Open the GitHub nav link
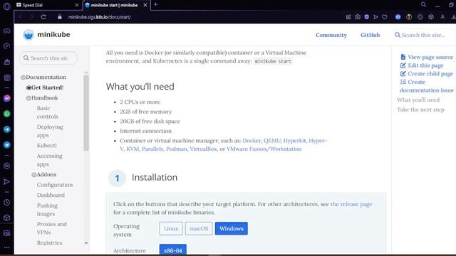The image size is (456, 256). [370, 35]
